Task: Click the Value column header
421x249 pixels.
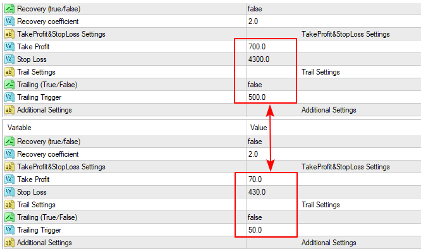Action: click(259, 128)
